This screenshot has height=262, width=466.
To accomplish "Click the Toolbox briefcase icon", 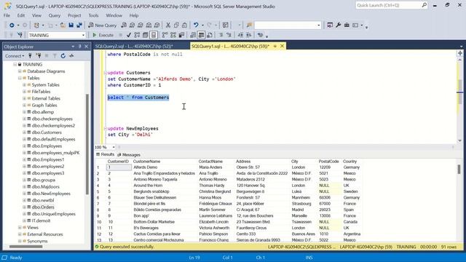I will (x=347, y=25).
